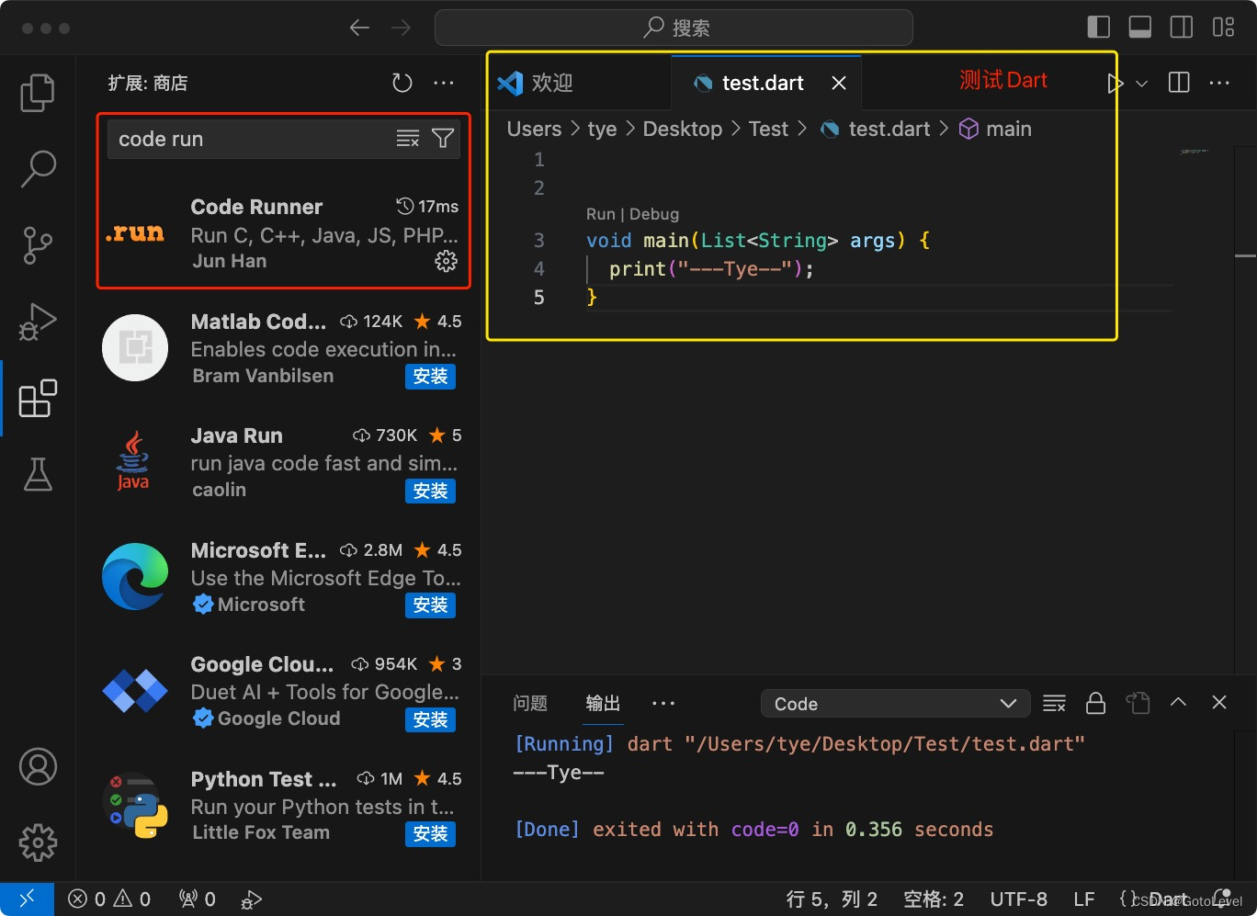Open customize layout button

point(1223,28)
